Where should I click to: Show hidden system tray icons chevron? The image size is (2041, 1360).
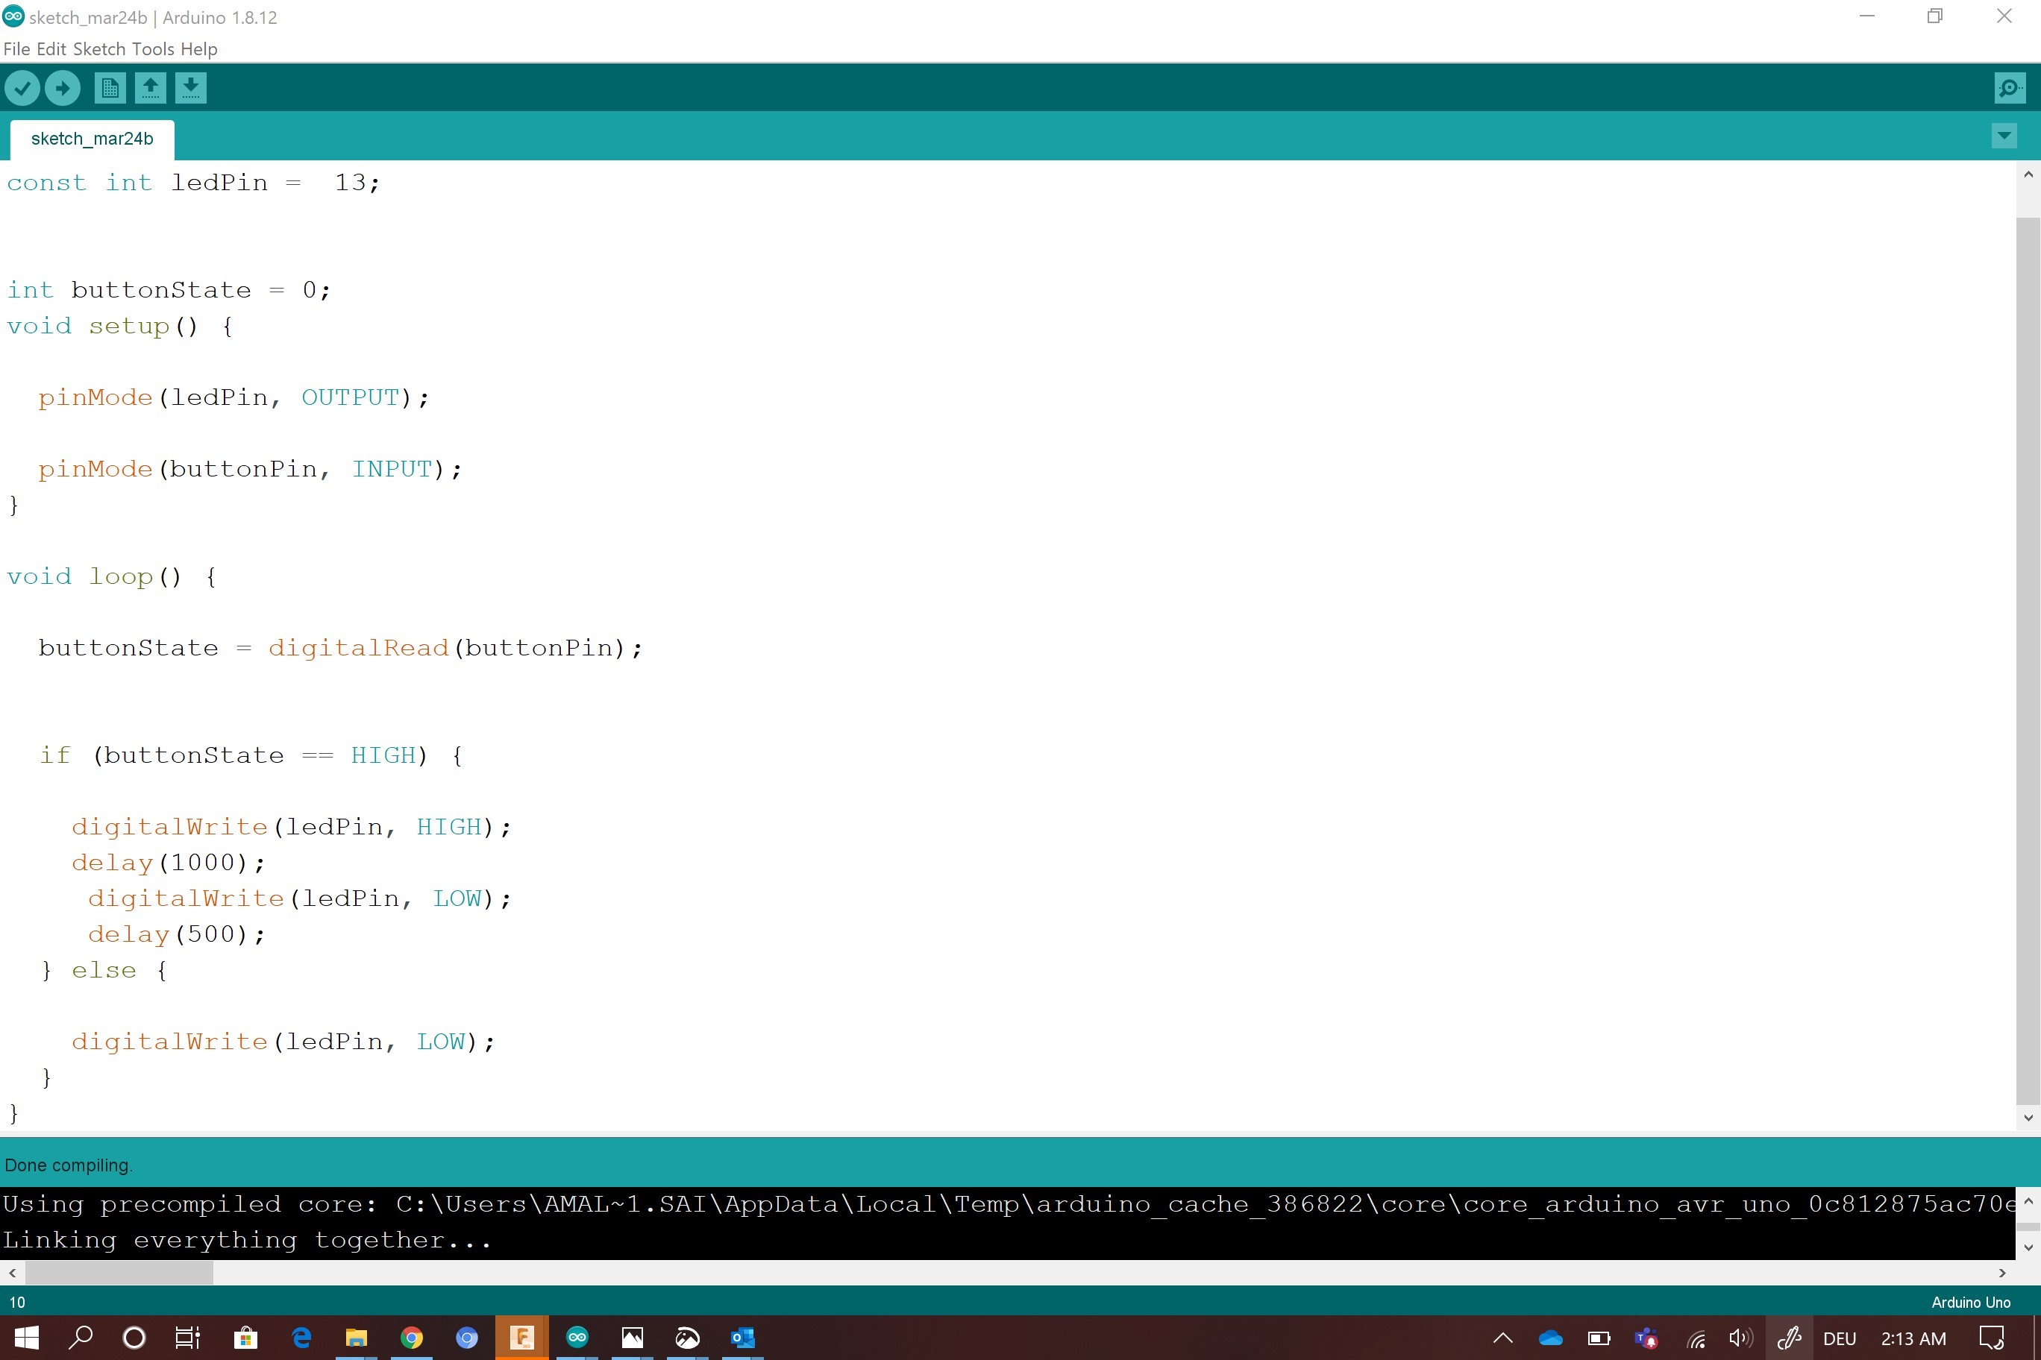(x=1503, y=1338)
